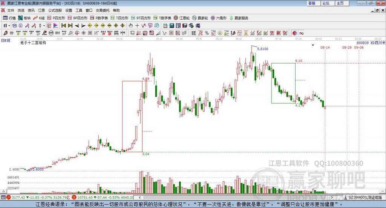Open dropdown triangle near chart top right

(x=313, y=45)
